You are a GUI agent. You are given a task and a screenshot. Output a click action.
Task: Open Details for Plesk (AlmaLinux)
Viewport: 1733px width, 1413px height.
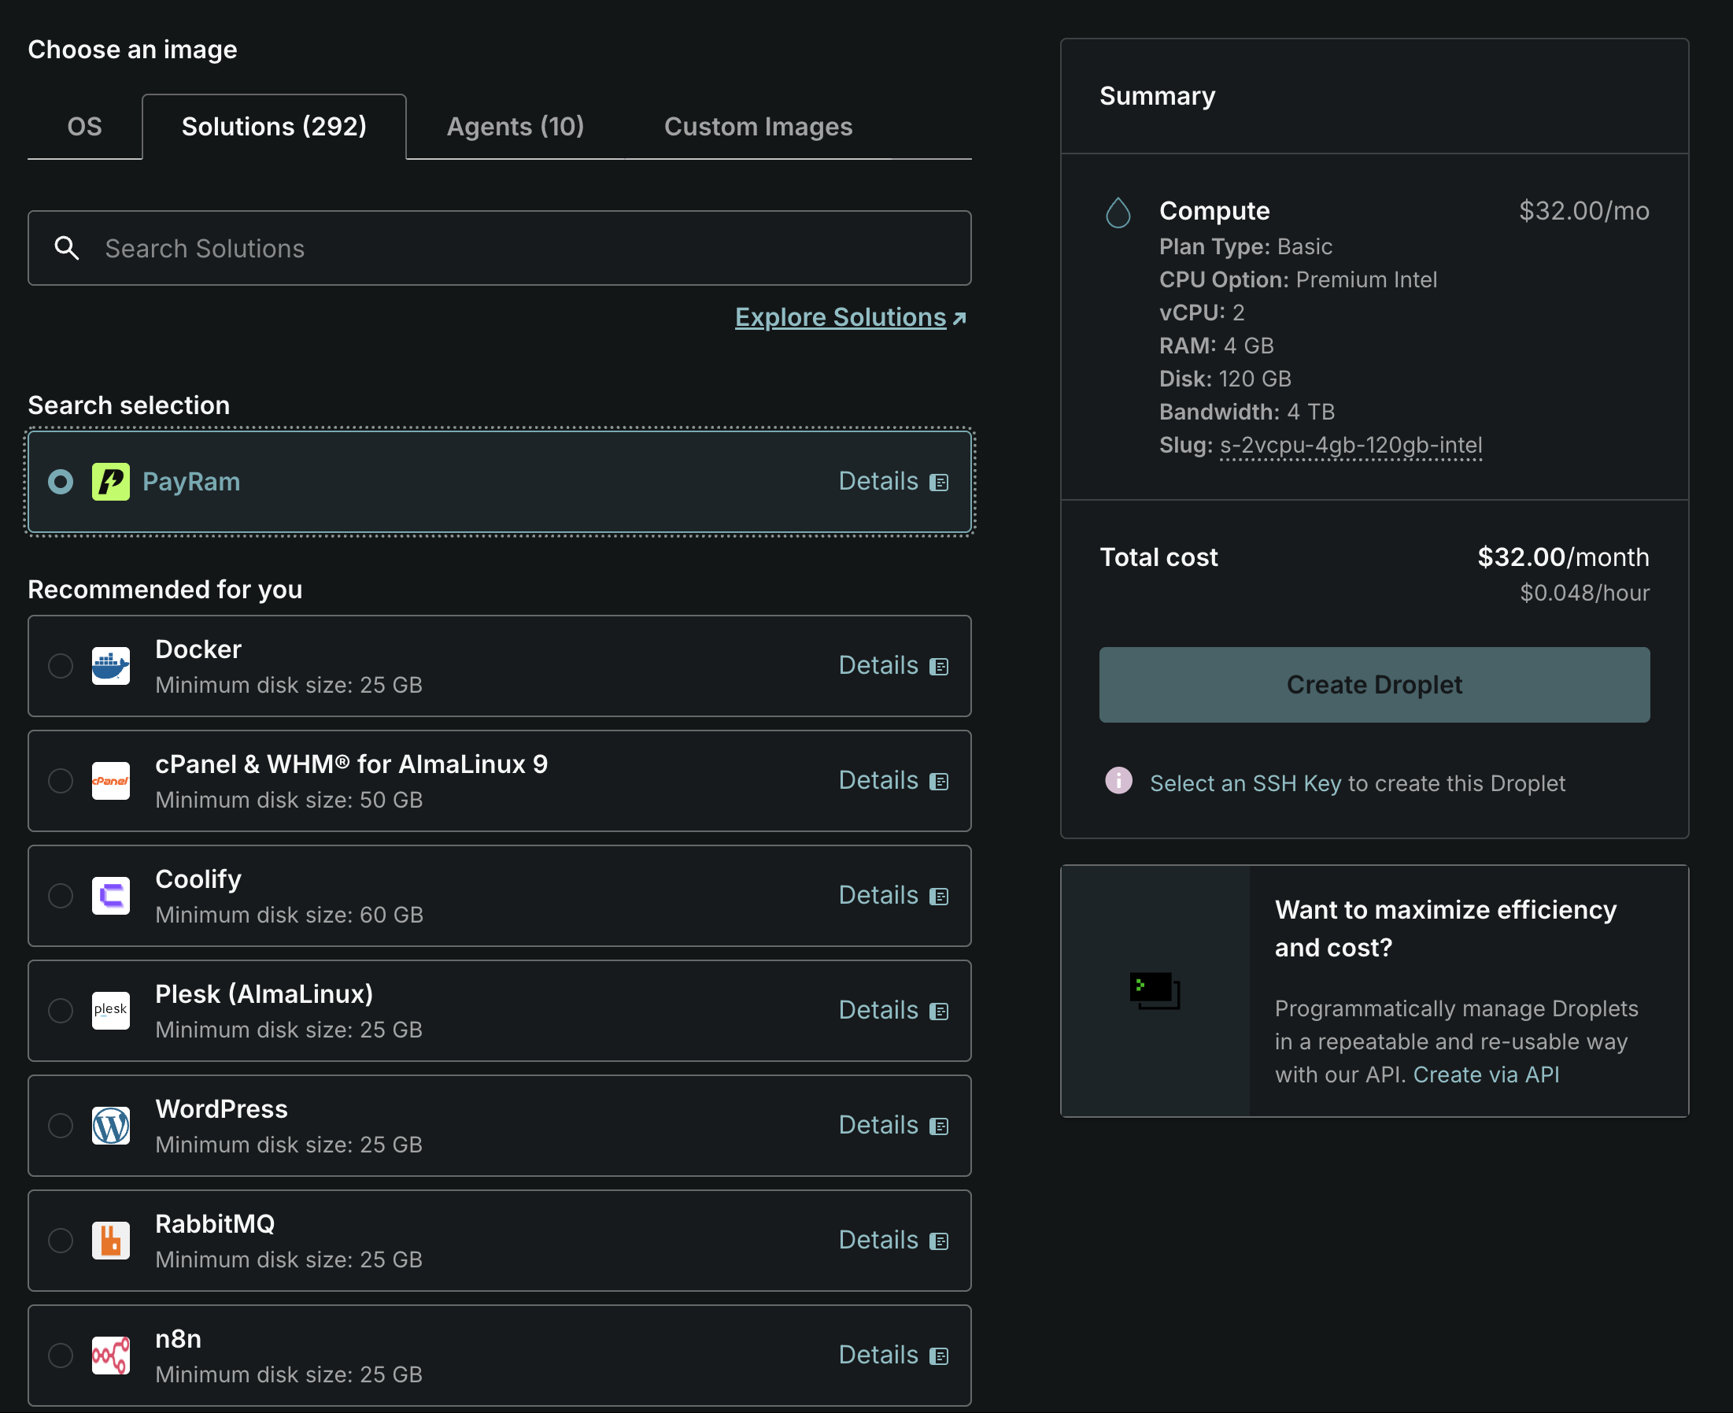(893, 1009)
